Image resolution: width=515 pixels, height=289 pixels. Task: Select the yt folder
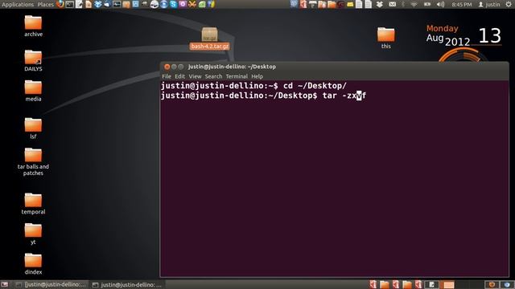33,234
